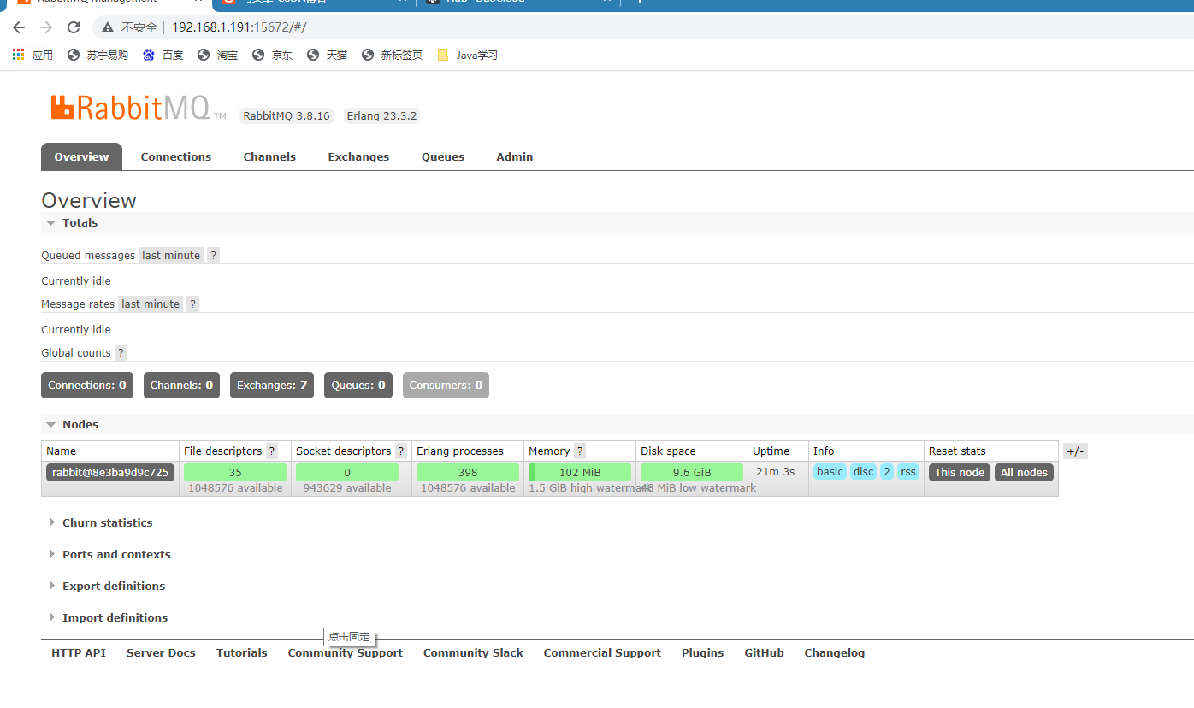1194x708 pixels.
Task: Expand Import definitions section
Action: point(108,617)
